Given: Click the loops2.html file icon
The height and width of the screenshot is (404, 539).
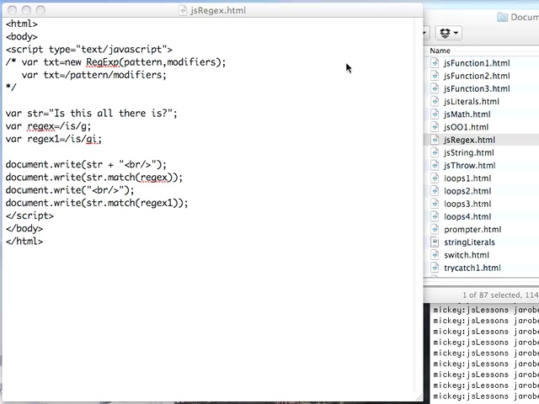Looking at the screenshot, I should (x=435, y=191).
